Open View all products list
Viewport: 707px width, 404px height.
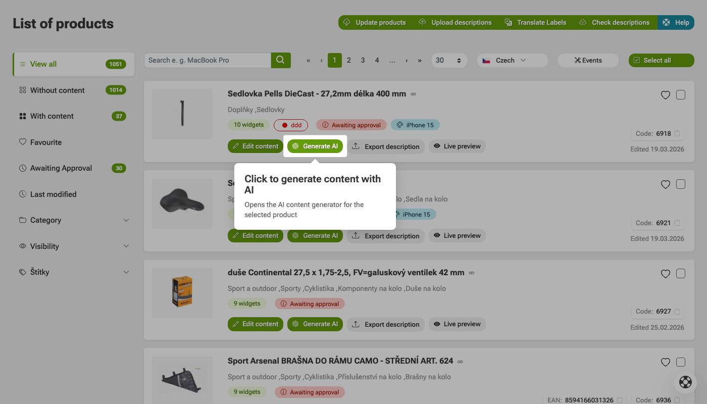point(74,64)
